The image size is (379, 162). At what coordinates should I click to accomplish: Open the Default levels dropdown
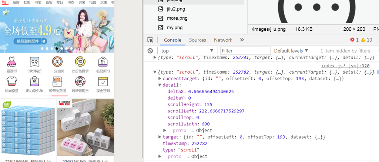pyautogui.click(x=291, y=51)
